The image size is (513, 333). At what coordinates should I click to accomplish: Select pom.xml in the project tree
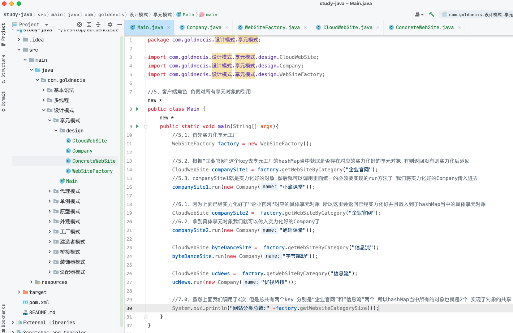tap(39, 302)
